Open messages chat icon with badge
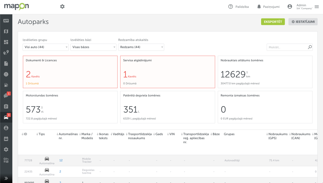323x183 pixels. point(6,96)
